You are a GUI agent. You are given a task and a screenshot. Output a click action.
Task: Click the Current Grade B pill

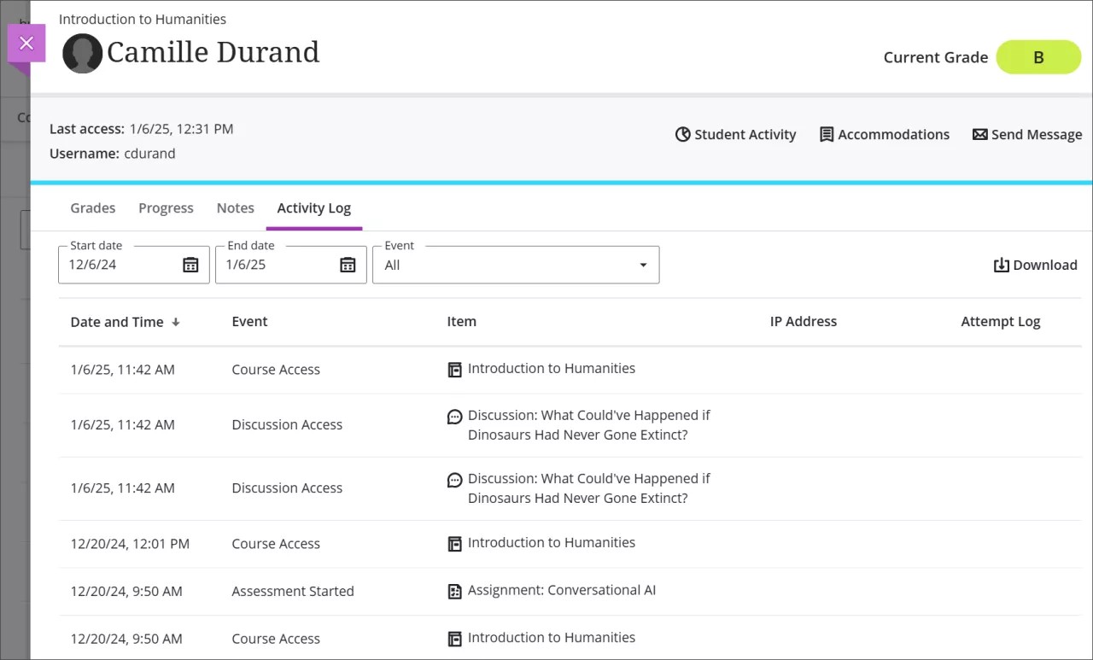(x=1038, y=57)
